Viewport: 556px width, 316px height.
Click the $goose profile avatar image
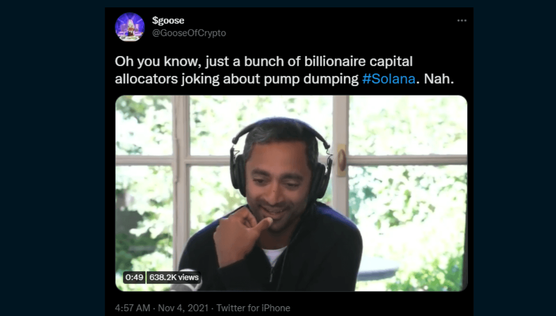tap(130, 27)
